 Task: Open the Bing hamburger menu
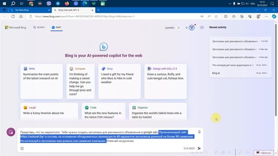pos(202,27)
